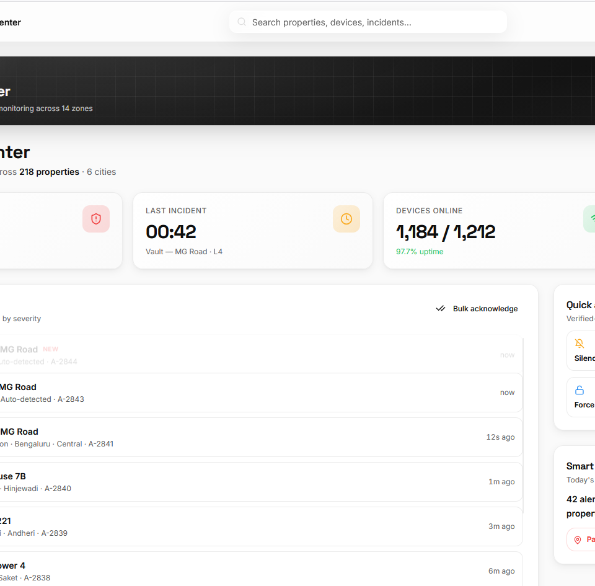
Task: Click the 1m ago timestamp
Action: click(501, 482)
